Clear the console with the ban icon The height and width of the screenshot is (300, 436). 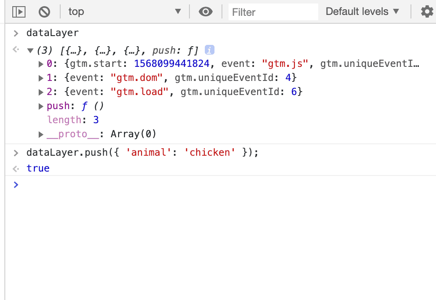(44, 12)
